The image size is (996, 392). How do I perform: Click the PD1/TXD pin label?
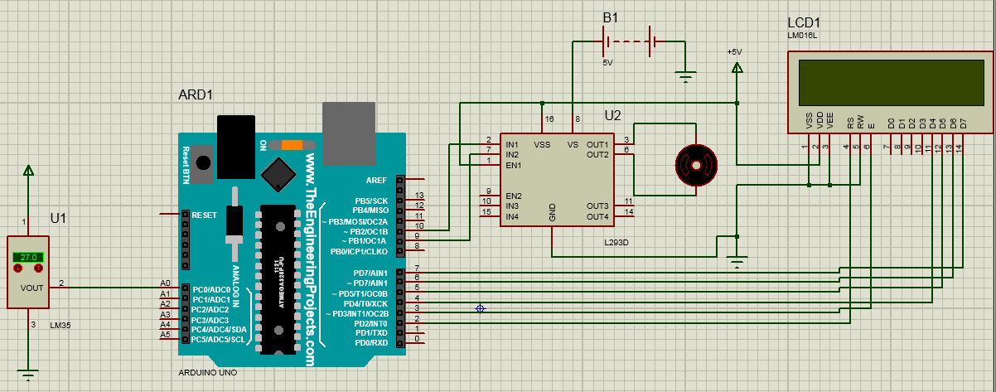[370, 333]
